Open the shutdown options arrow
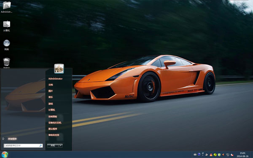Screen dimensions: 253x158 click(61, 146)
